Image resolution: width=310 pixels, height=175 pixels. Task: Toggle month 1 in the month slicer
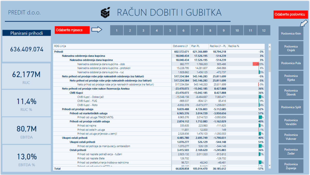117,30
